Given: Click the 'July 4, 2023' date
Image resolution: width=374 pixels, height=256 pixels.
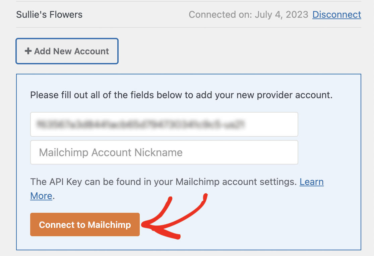Looking at the screenshot, I should (x=282, y=15).
